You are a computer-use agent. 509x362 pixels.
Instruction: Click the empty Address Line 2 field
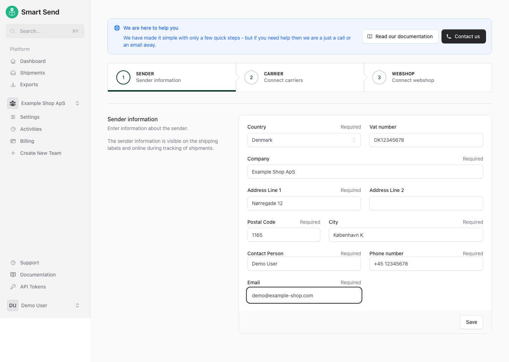[x=426, y=203]
